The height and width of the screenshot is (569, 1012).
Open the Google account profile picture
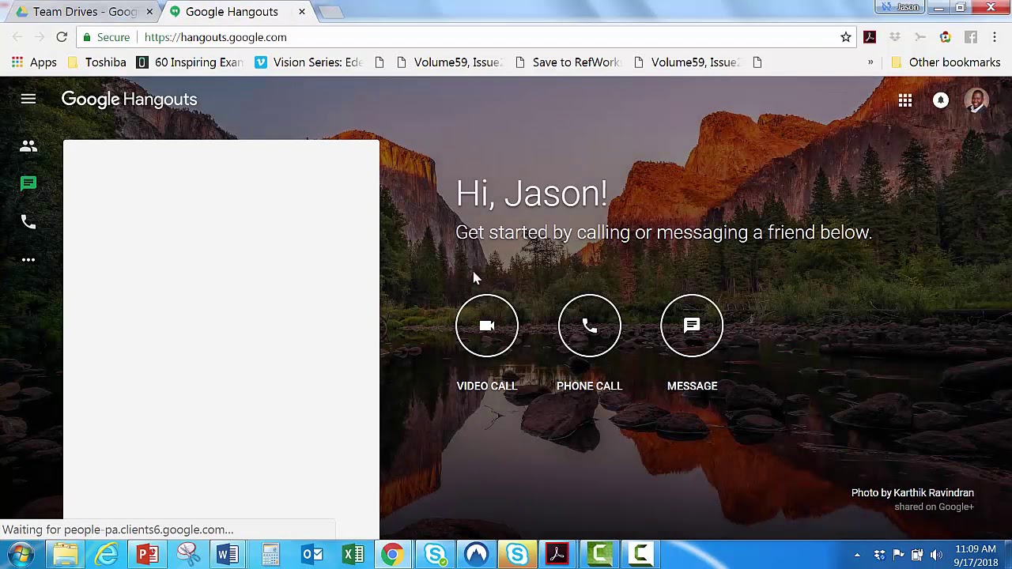pos(976,100)
